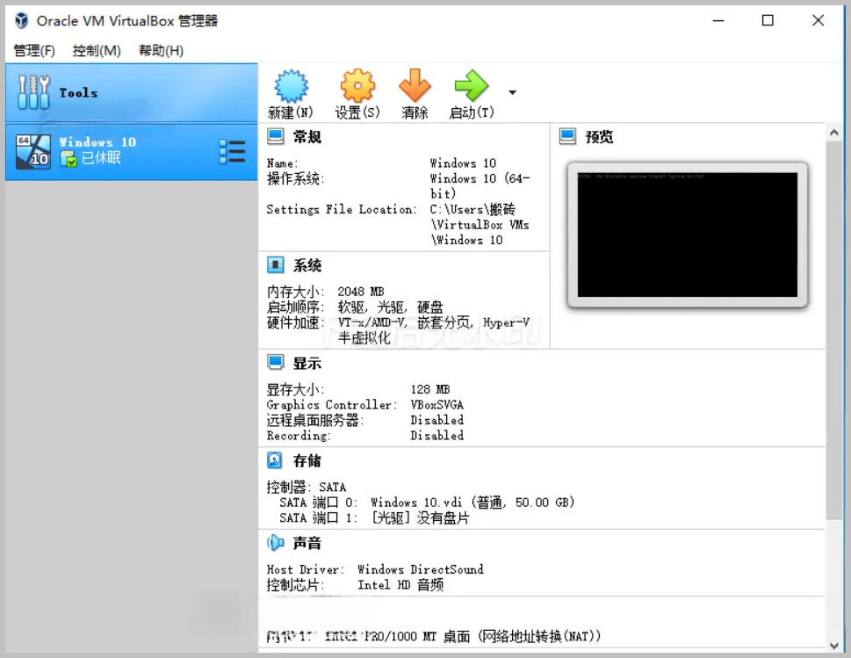Viewport: 851px width, 658px height.
Task: Click the network adapter PRO/1000 MT entry
Action: tap(434, 636)
